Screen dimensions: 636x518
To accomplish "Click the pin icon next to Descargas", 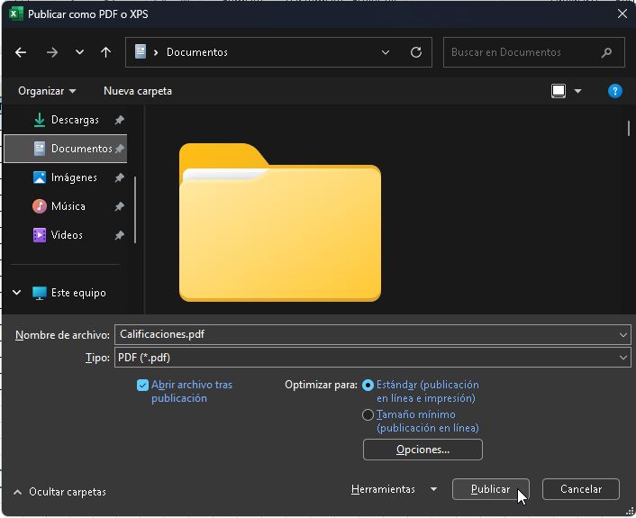I will coord(119,120).
